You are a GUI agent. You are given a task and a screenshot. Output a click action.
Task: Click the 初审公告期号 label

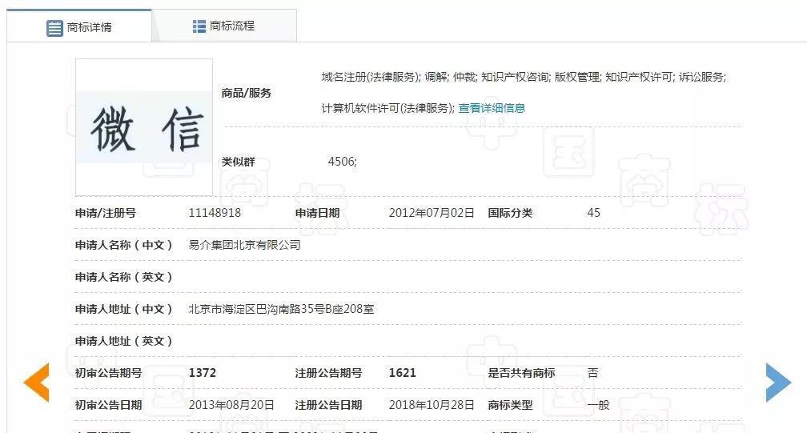pyautogui.click(x=108, y=373)
